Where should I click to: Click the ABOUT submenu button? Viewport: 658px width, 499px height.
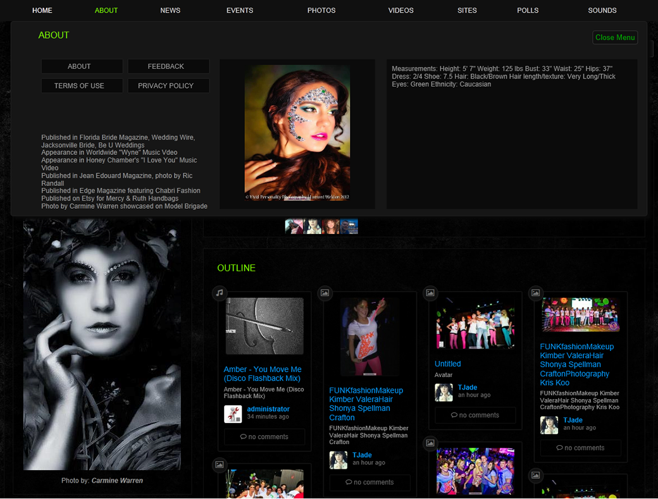82,66
